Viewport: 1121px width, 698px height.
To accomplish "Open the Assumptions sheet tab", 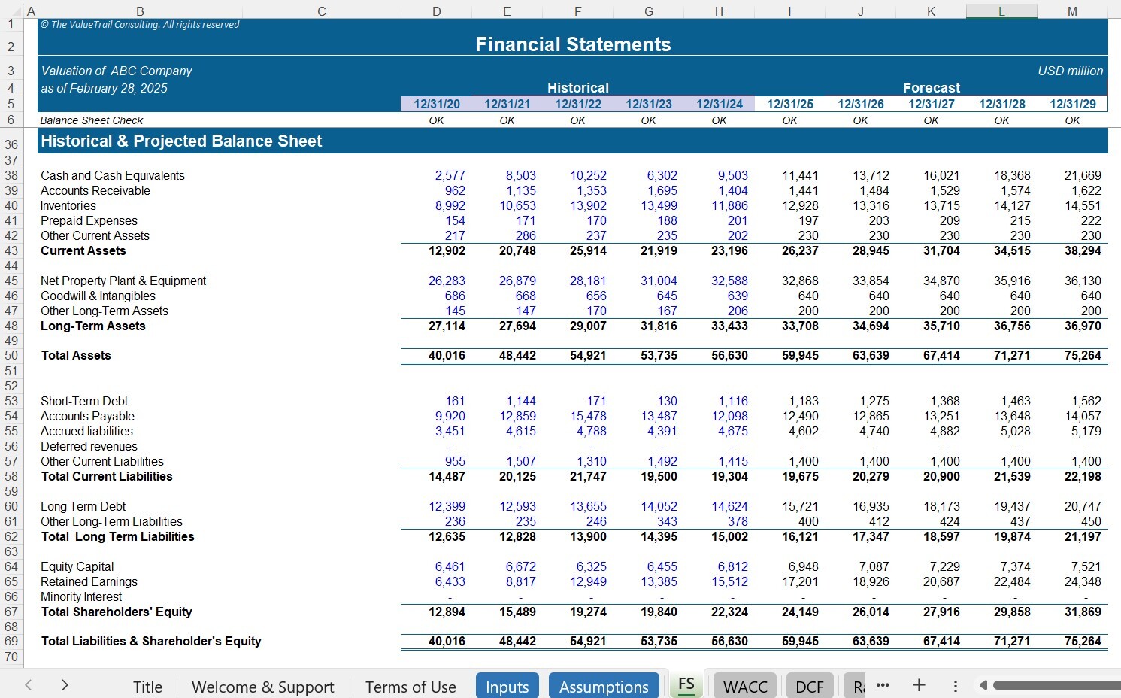I will tap(604, 685).
